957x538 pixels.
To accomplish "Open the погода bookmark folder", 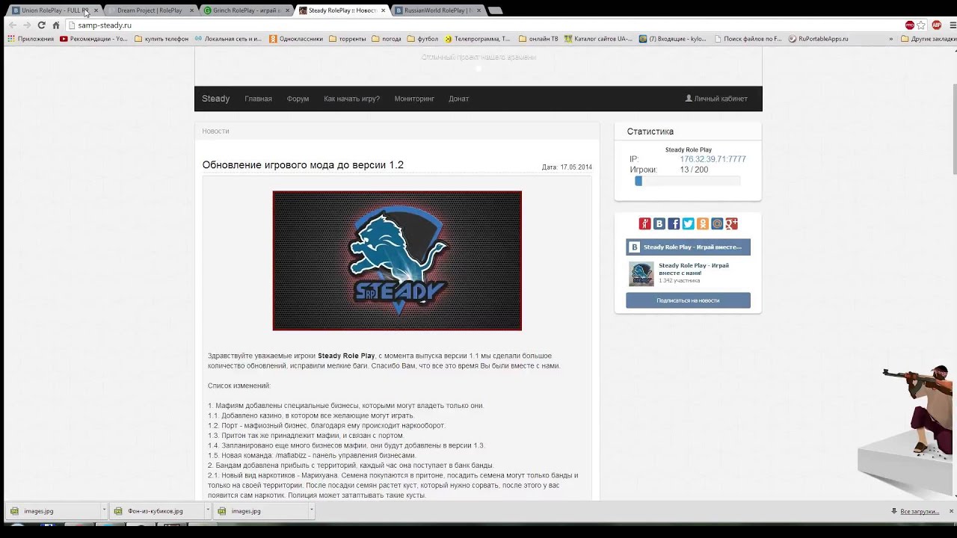I will 386,39.
